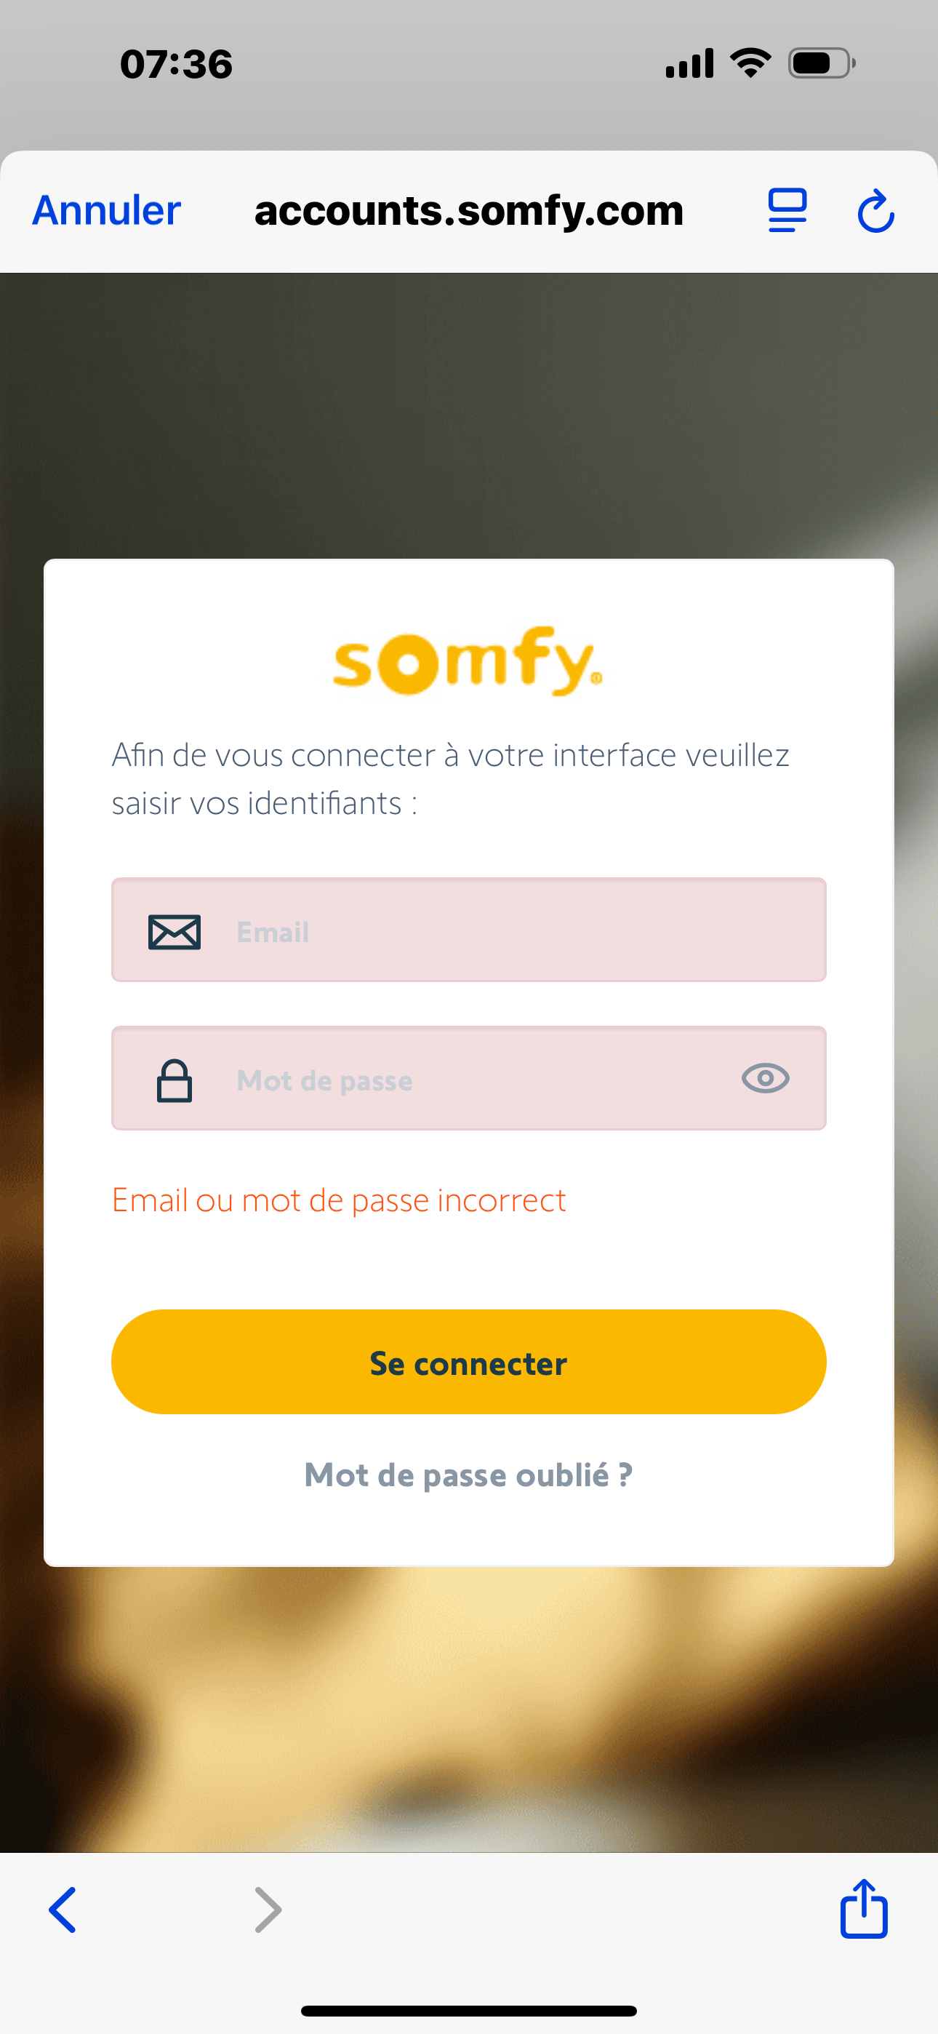The width and height of the screenshot is (938, 2034).
Task: Tap the home indicator bar
Action: coord(469,2011)
